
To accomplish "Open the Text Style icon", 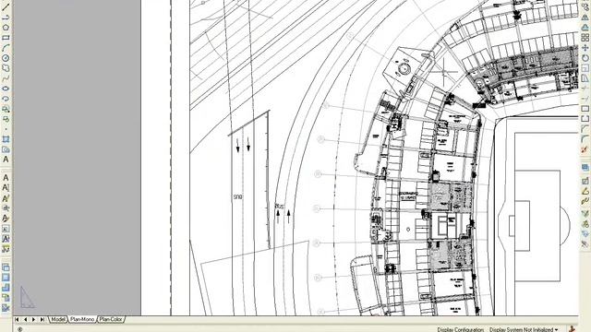I will click(x=6, y=218).
